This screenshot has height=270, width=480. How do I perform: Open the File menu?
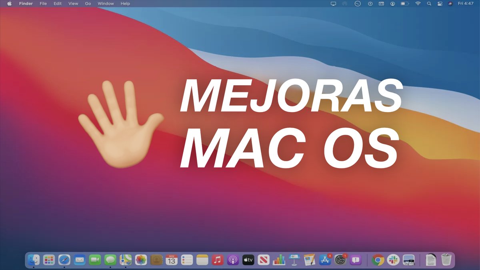pyautogui.click(x=43, y=4)
